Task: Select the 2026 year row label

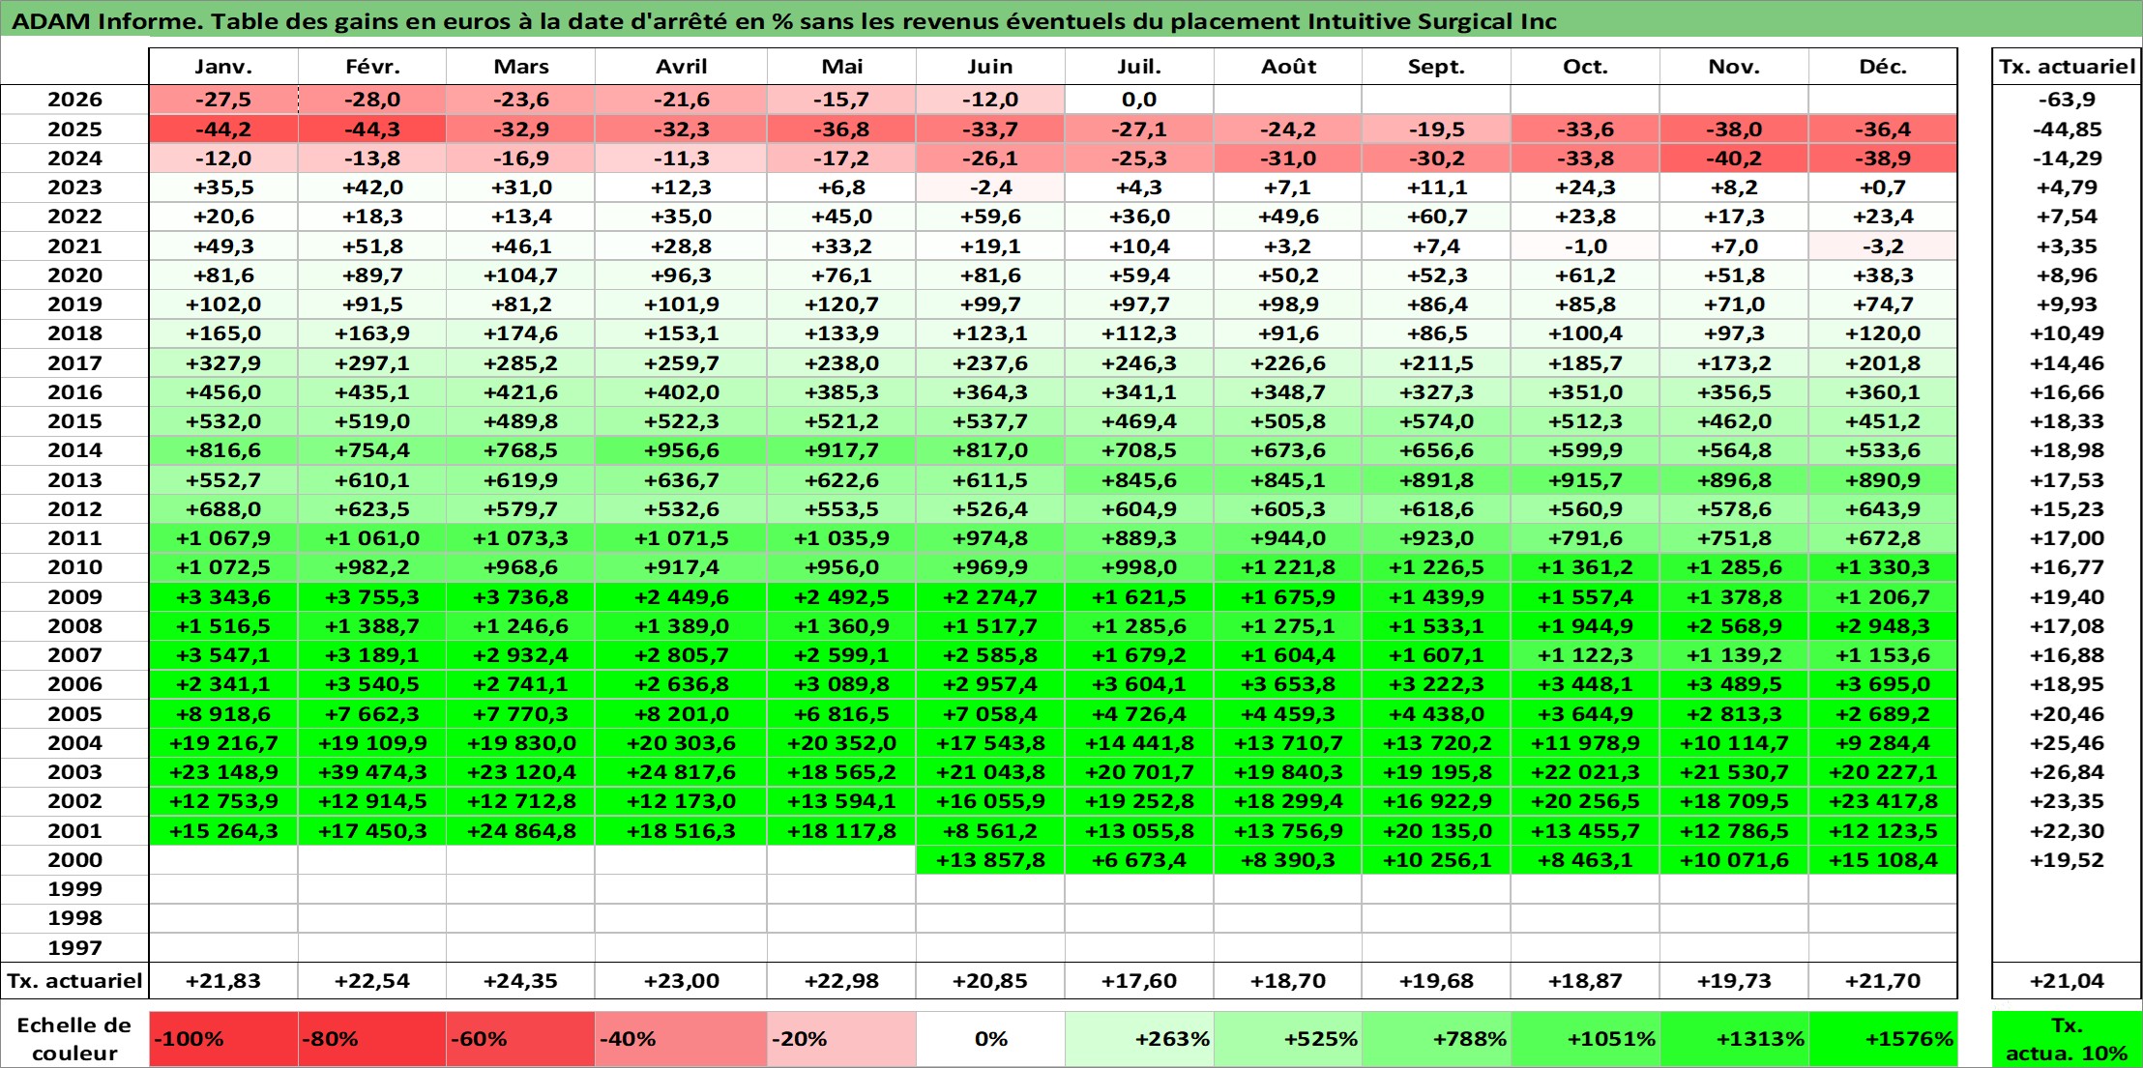Action: 74,100
